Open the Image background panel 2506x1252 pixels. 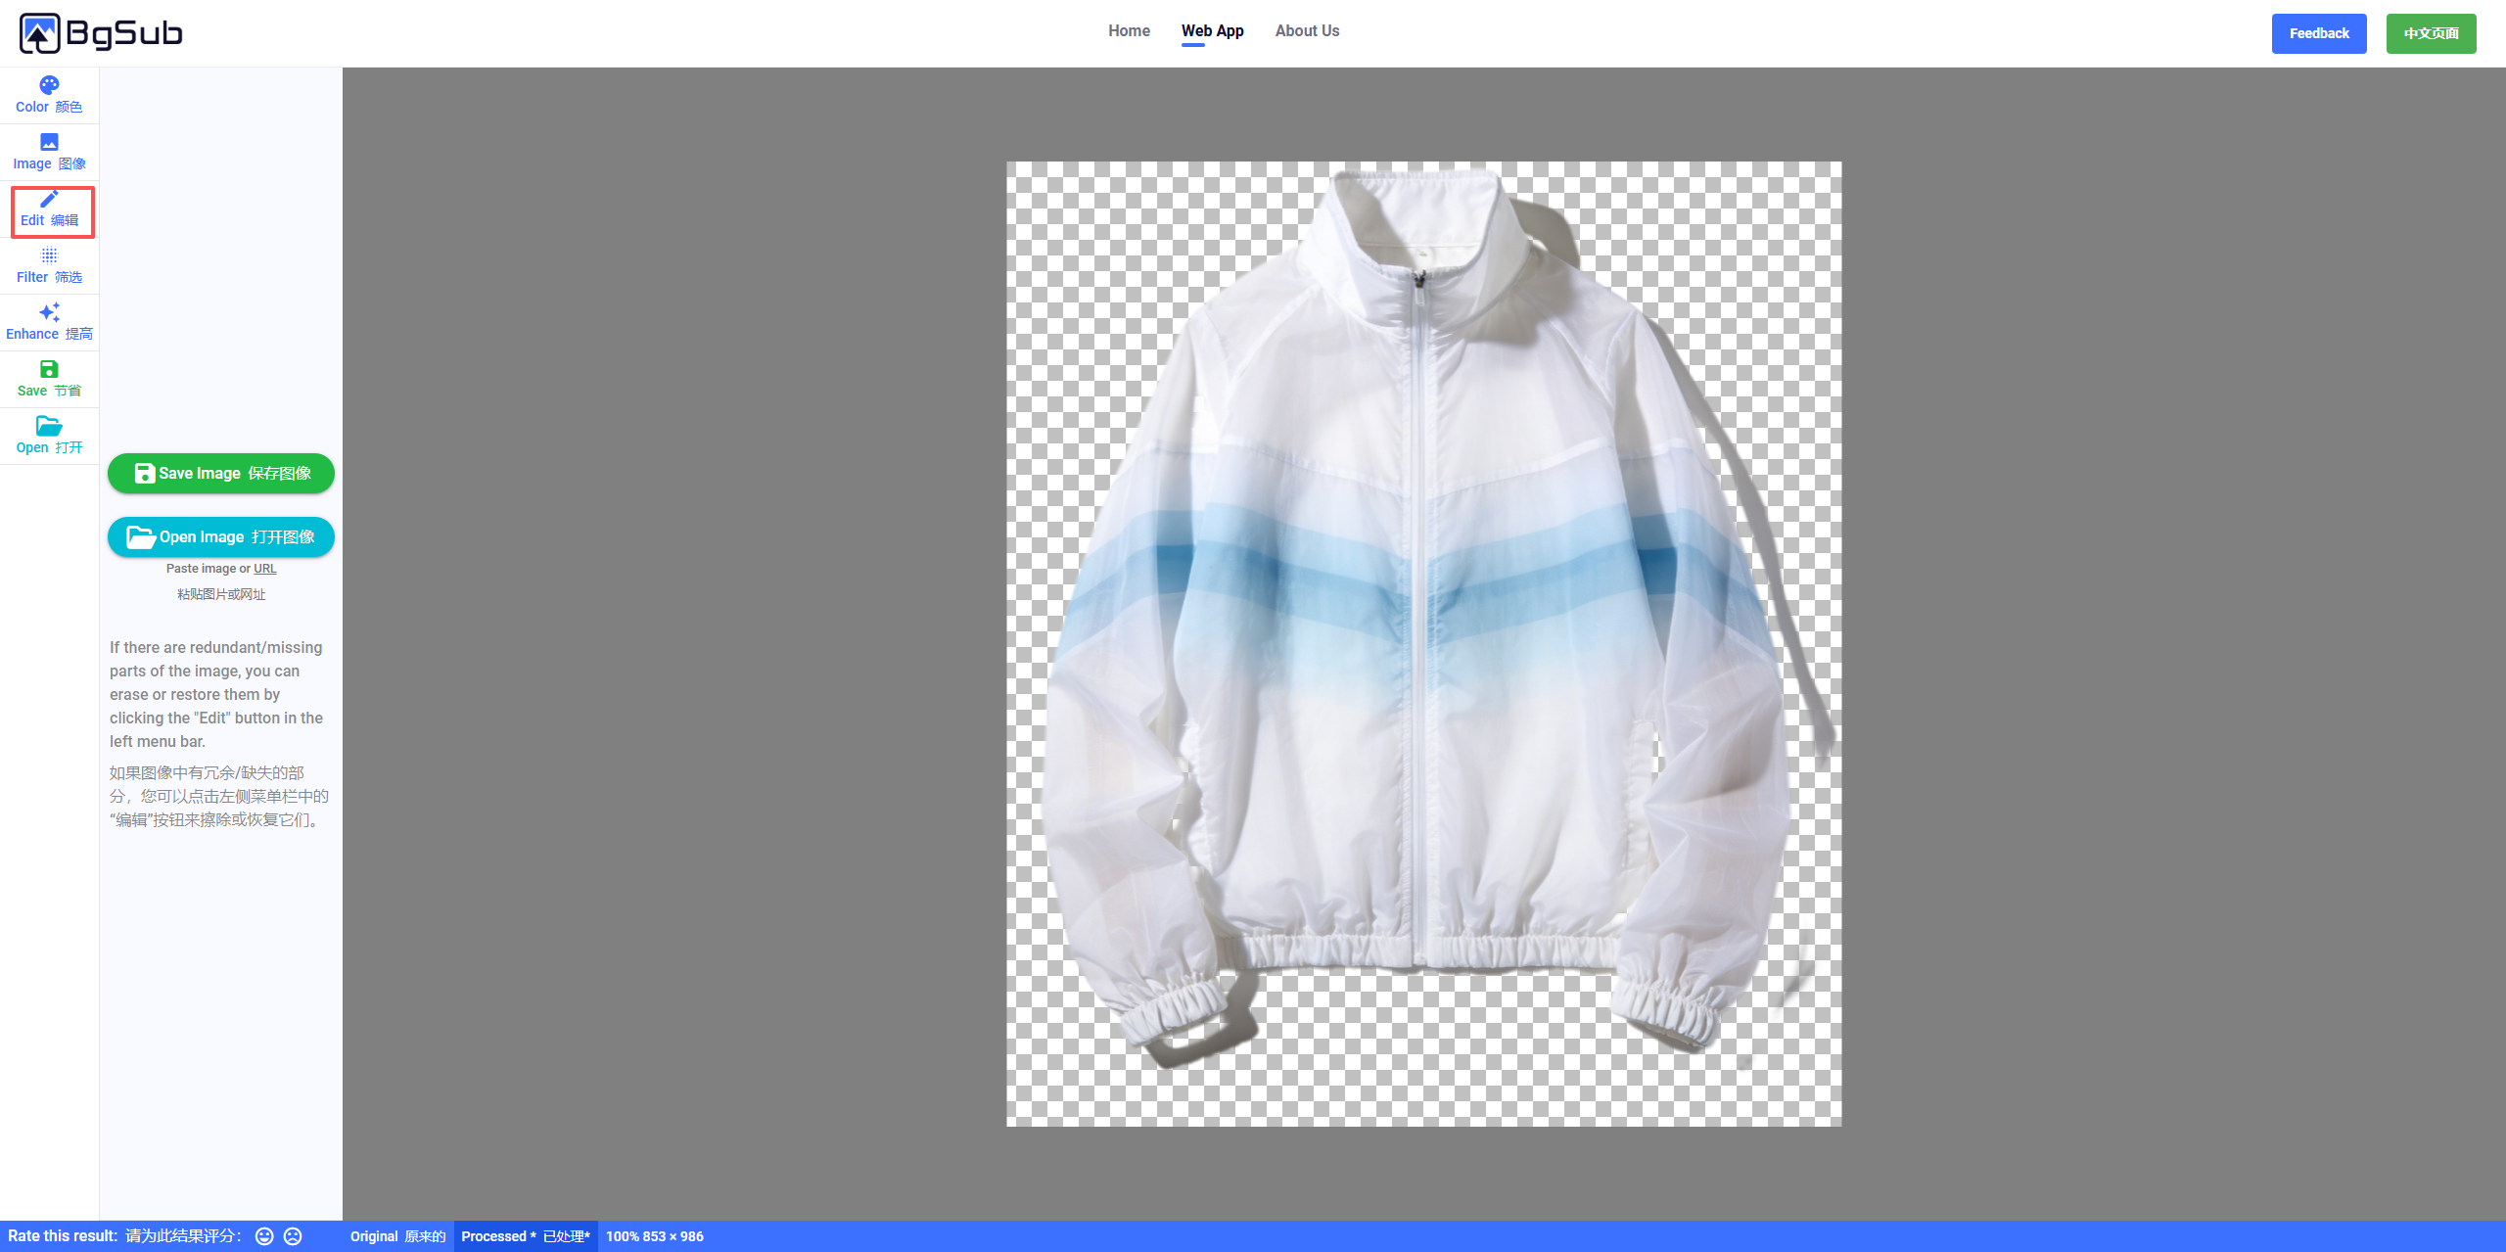pos(49,152)
